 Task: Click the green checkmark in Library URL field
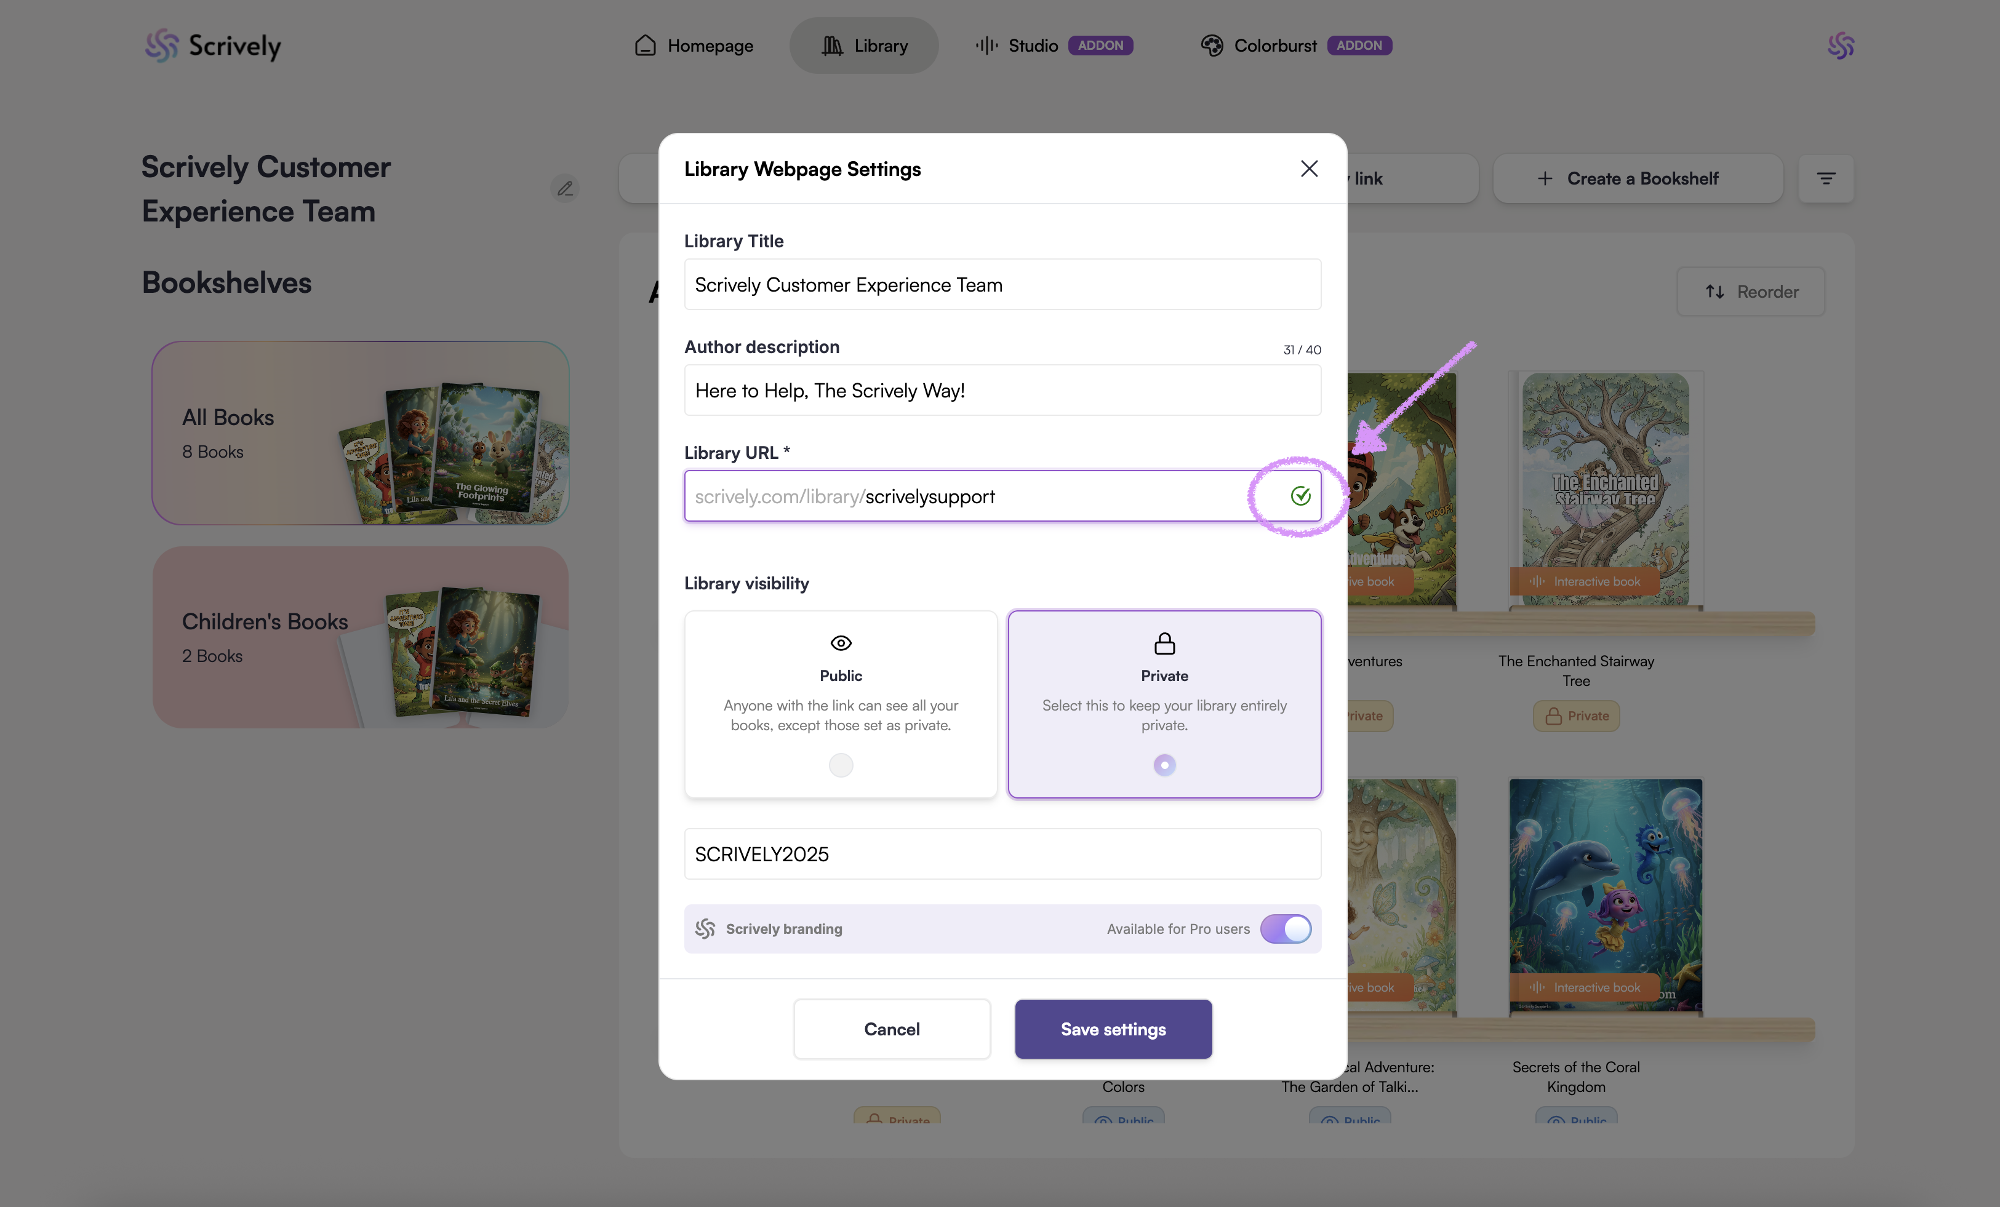point(1300,496)
